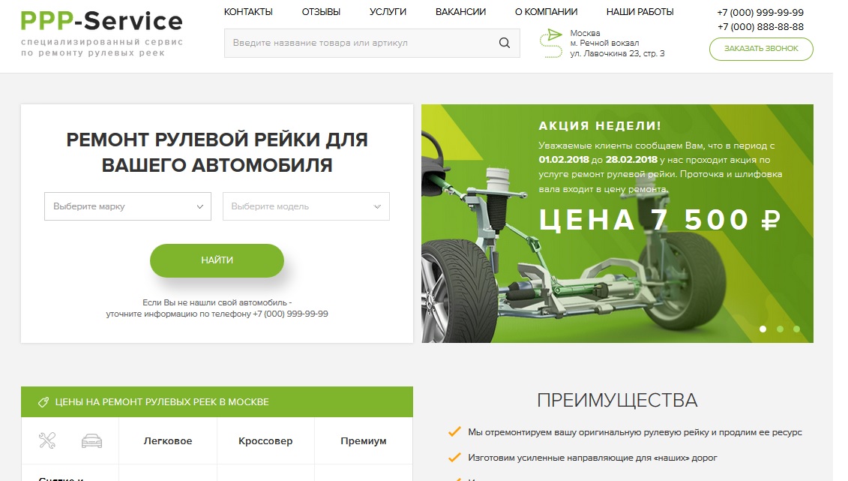Expand the brand list with its chevron arrow

[x=199, y=206]
